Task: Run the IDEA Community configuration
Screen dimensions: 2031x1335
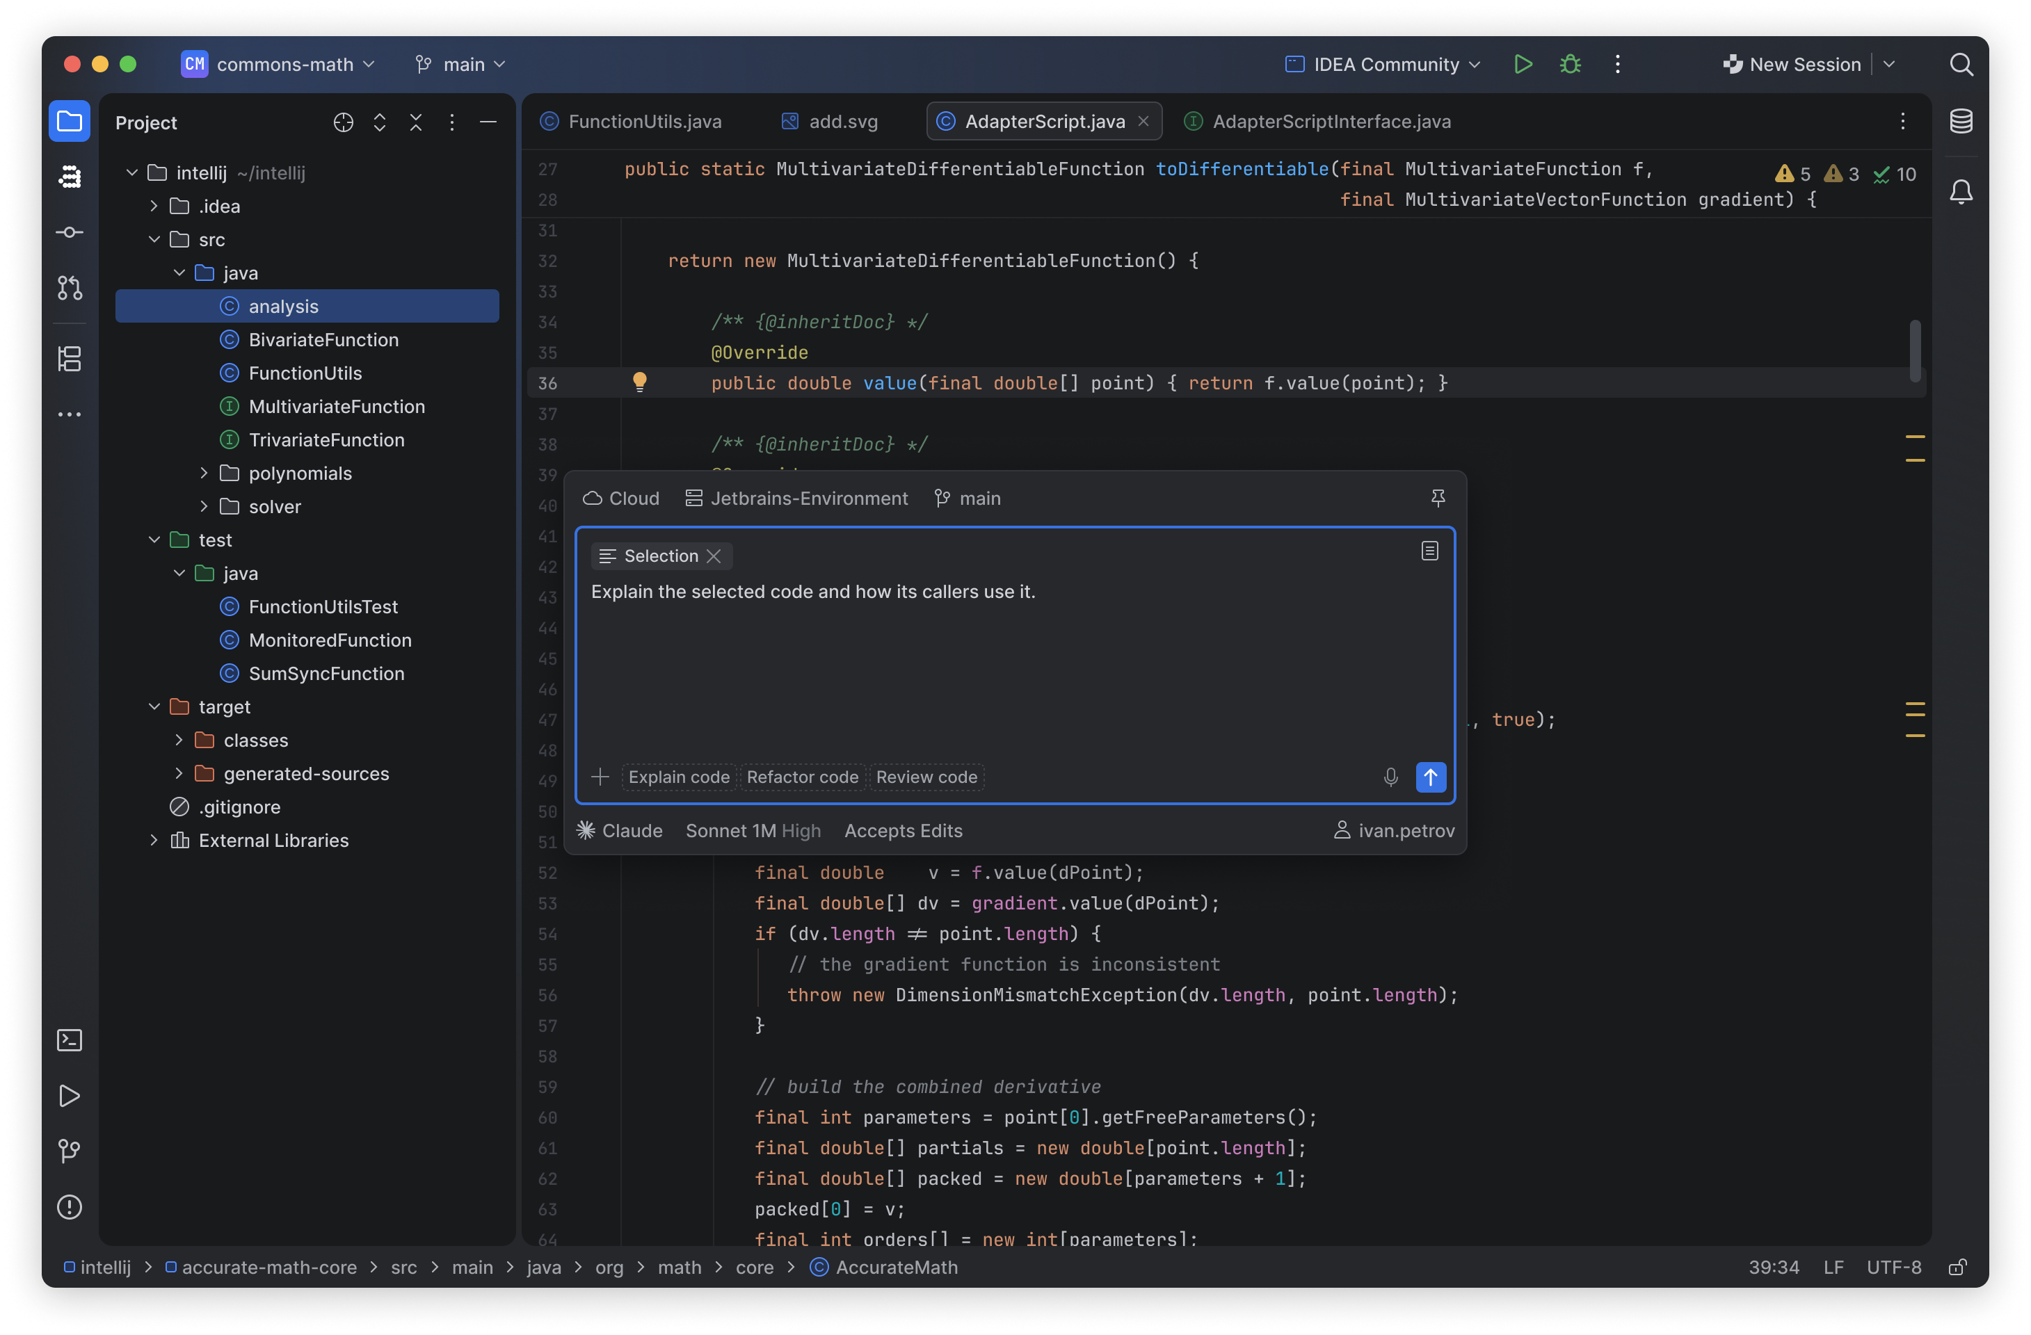Action: (x=1523, y=64)
